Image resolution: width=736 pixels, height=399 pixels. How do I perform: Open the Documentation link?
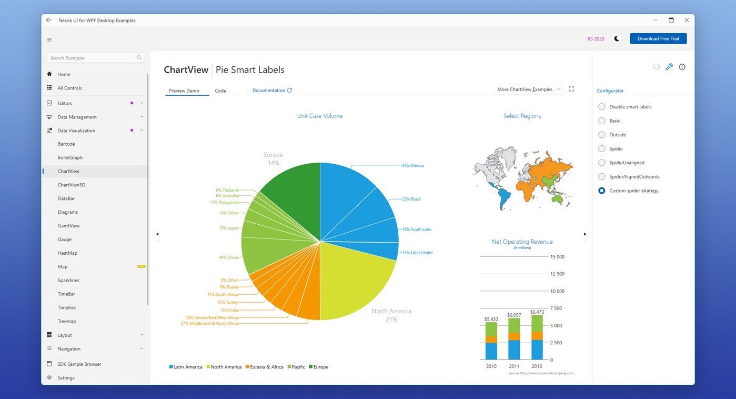[269, 90]
